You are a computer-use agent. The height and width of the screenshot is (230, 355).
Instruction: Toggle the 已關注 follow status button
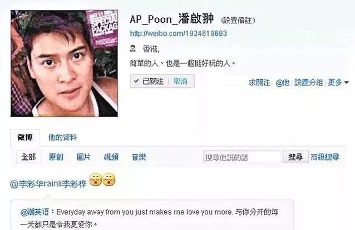[x=149, y=81]
